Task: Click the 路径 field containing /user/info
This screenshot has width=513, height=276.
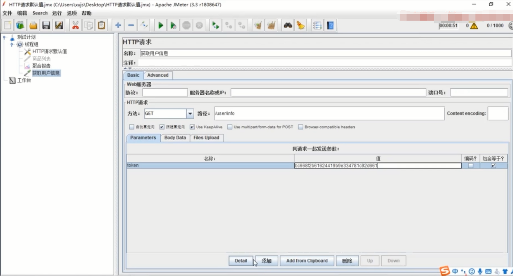Action: 329,113
